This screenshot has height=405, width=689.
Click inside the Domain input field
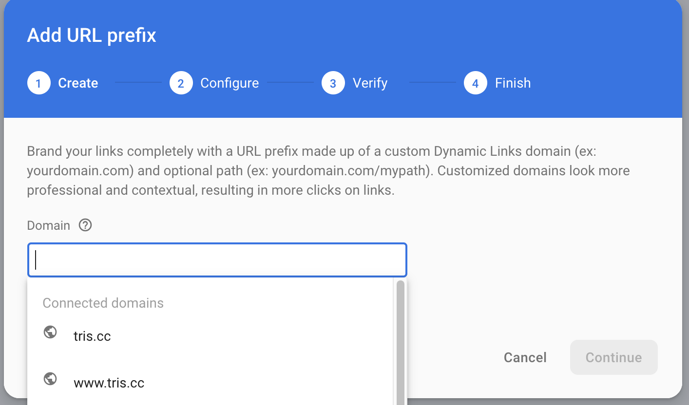217,259
